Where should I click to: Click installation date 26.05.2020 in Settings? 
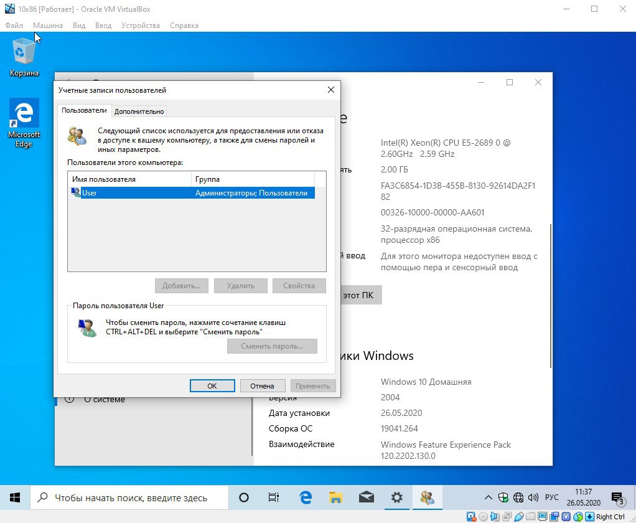401,413
